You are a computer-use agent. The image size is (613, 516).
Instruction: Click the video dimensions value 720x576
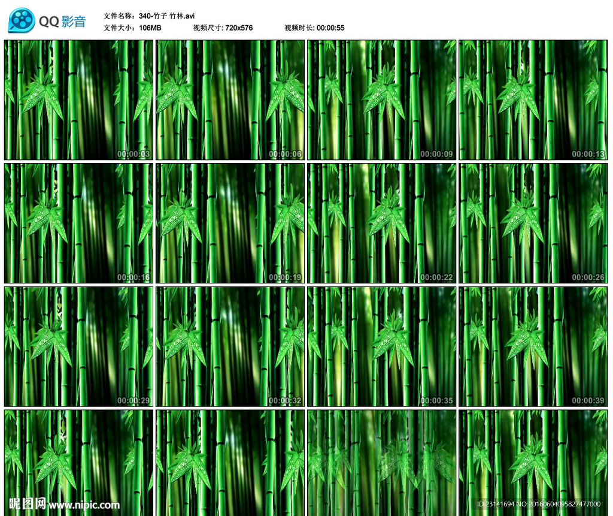pyautogui.click(x=239, y=28)
